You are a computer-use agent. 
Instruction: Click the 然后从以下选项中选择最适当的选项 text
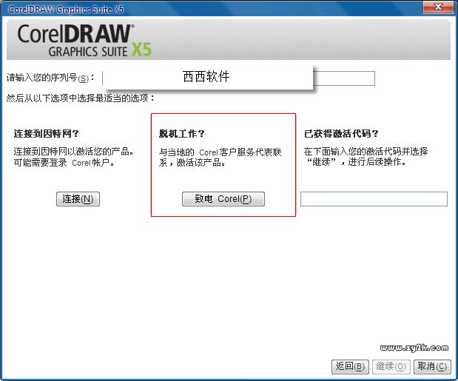(81, 98)
